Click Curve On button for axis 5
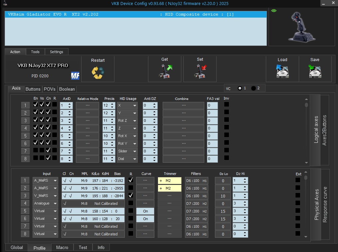This screenshot has height=252, width=338. 145,211
